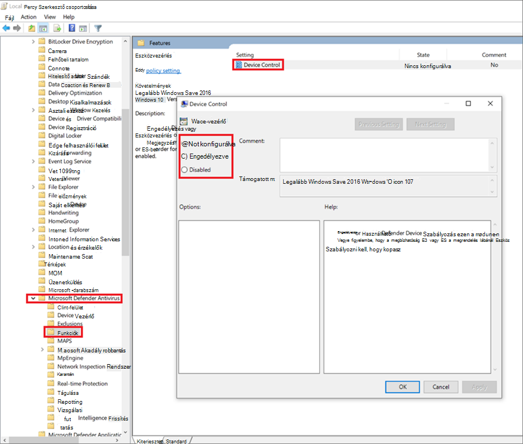Expand the M.aosoft Akadály robbantás node
523x444 pixels.
(x=42, y=350)
